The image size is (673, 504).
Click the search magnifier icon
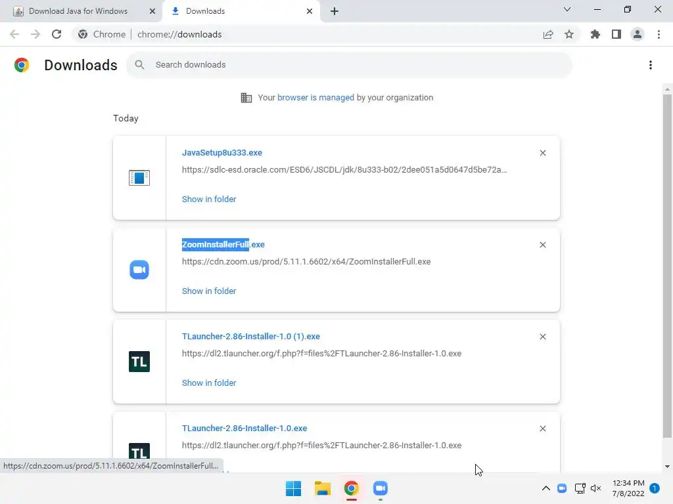pos(139,65)
